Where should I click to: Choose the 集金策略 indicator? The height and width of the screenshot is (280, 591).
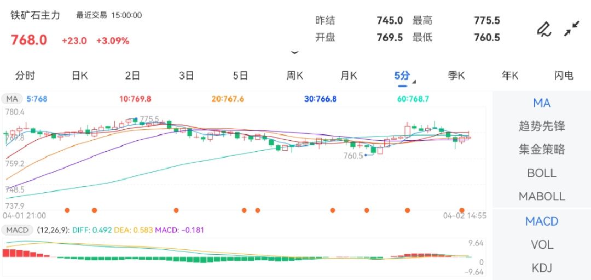click(x=541, y=150)
